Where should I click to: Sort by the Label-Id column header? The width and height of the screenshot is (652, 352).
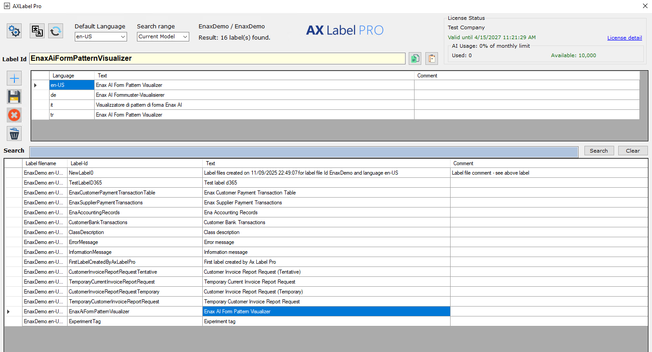click(x=135, y=163)
